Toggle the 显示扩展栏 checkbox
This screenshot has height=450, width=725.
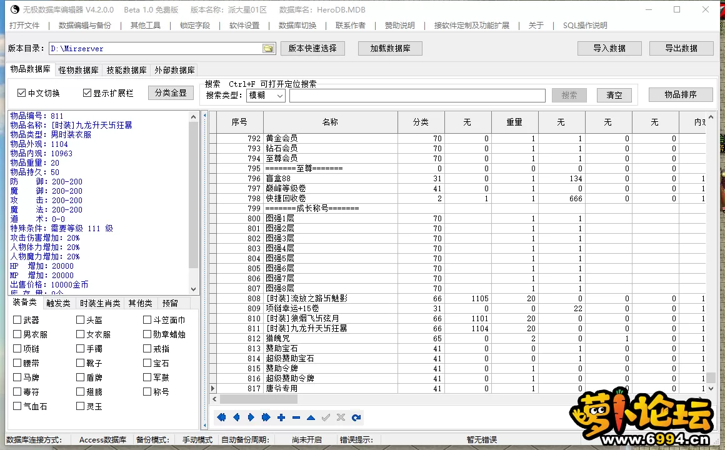pos(87,93)
